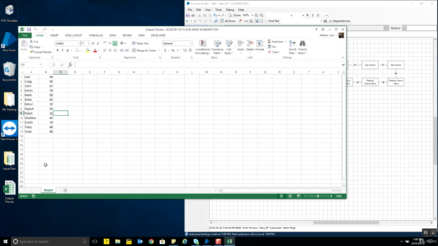Open the Name Box dropdown for C9
The width and height of the screenshot is (438, 246).
(x=40, y=65)
